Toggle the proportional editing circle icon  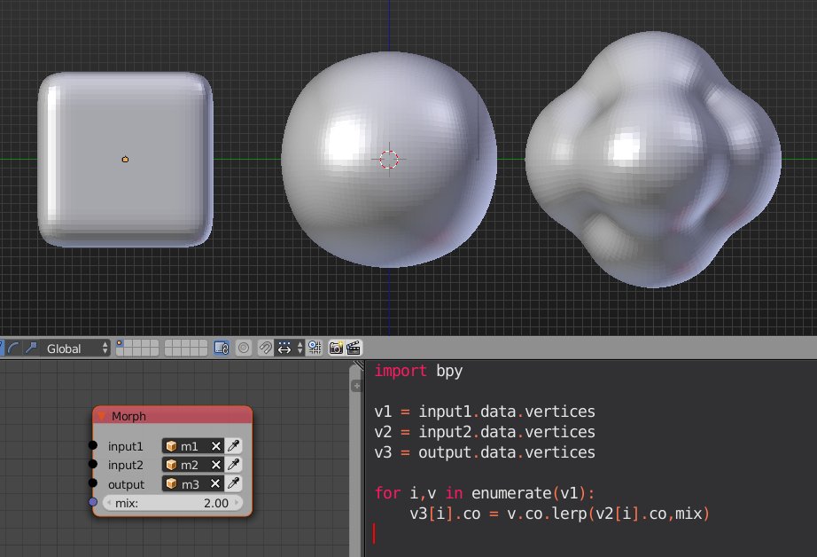tap(244, 348)
